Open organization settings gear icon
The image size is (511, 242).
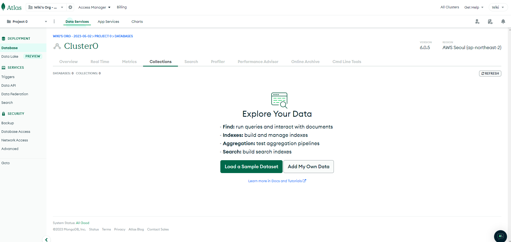[x=70, y=7]
